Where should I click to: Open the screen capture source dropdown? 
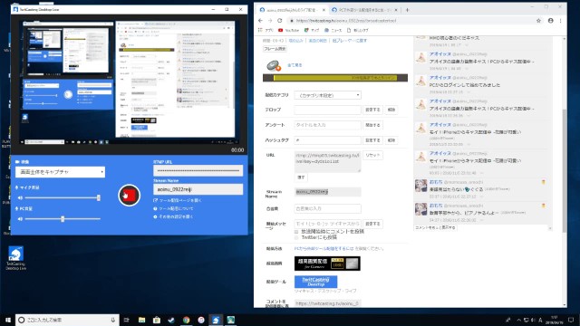click(x=60, y=172)
